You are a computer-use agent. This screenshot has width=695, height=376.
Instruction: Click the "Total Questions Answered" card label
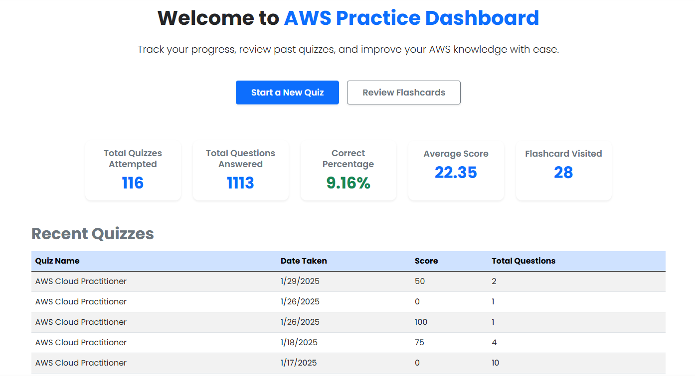coord(240,159)
